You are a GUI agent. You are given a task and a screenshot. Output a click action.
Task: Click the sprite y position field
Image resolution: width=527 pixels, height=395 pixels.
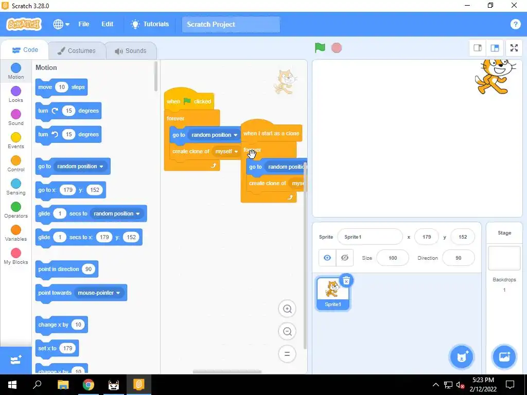463,237
